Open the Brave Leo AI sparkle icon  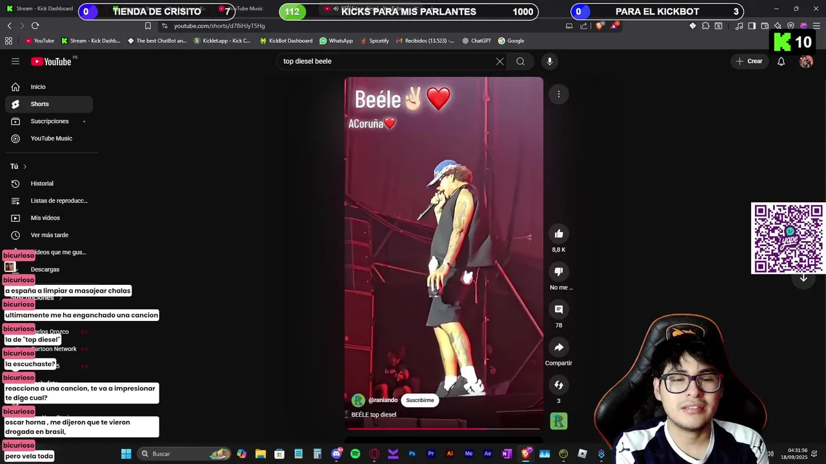tap(778, 26)
